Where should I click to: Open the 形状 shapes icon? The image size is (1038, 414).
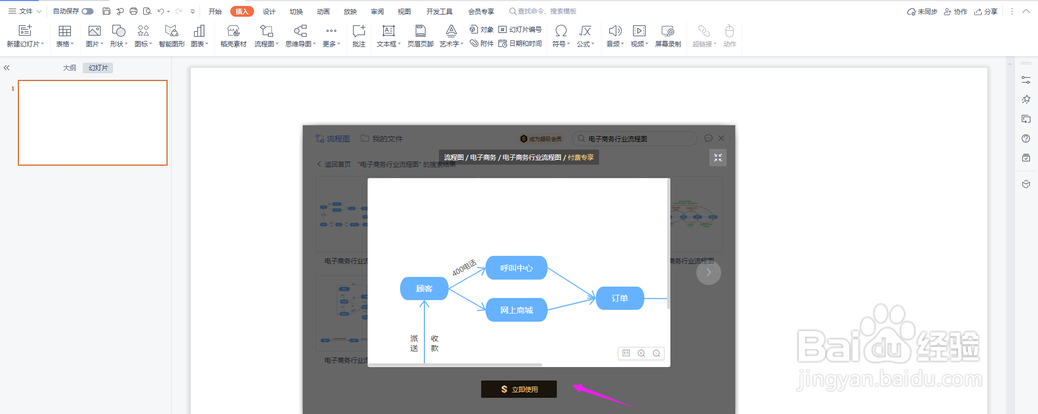118,31
